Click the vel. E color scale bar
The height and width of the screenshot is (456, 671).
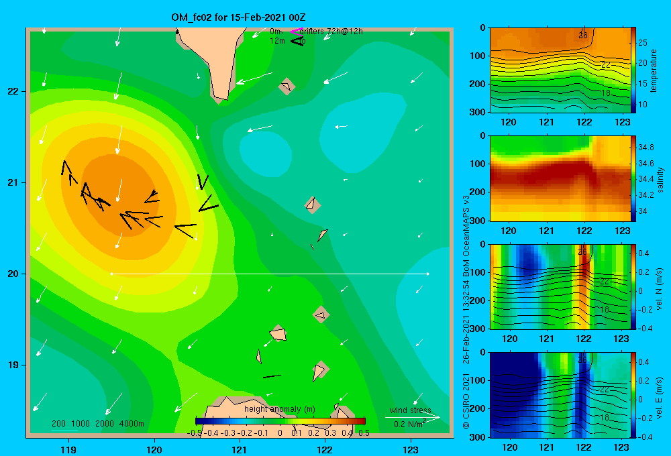[x=633, y=395]
